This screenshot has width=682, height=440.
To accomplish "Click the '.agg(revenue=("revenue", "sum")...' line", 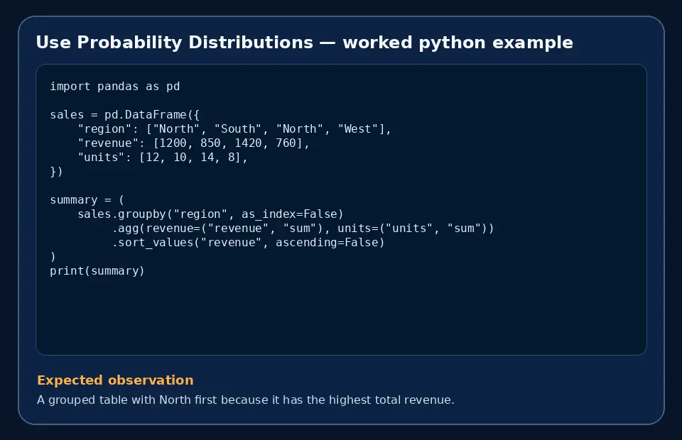I will [x=303, y=229].
